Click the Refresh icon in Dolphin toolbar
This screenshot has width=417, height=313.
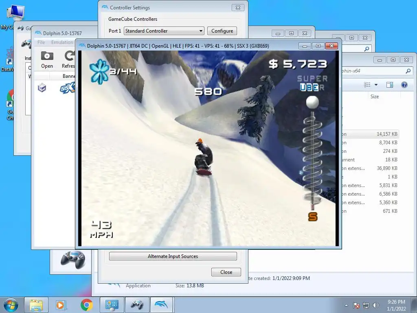(69, 60)
